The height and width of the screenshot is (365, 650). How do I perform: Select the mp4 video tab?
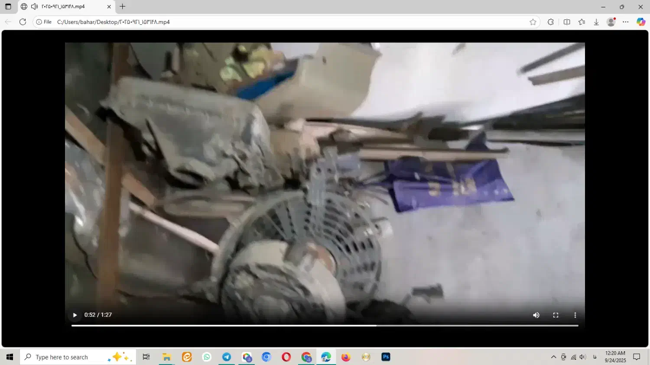[66, 6]
